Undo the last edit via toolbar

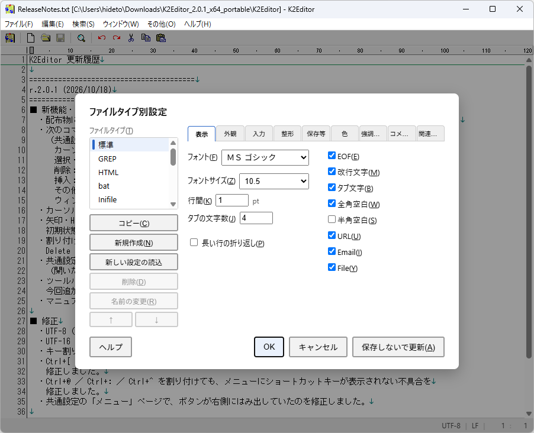click(x=101, y=38)
